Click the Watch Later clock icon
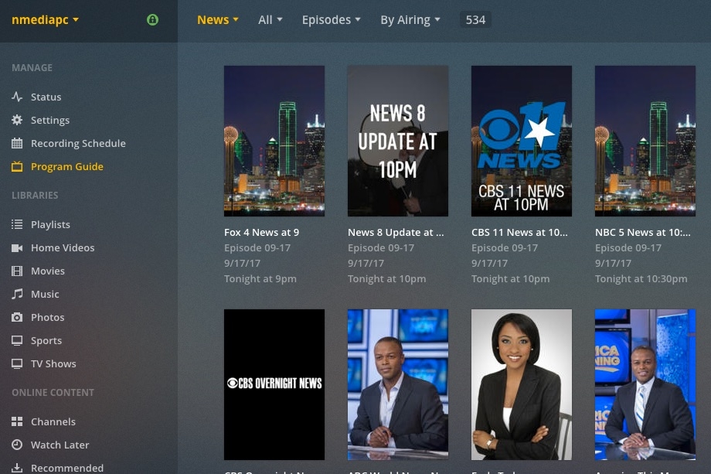The width and height of the screenshot is (711, 474). [x=17, y=445]
